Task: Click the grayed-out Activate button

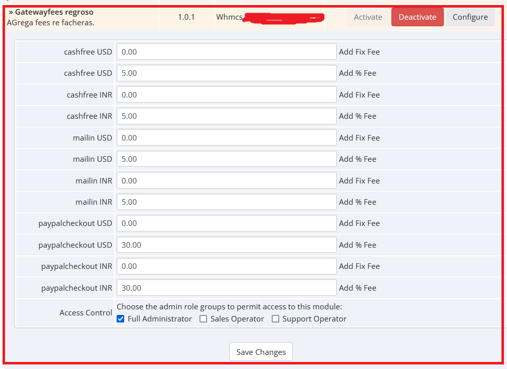Action: (x=368, y=17)
